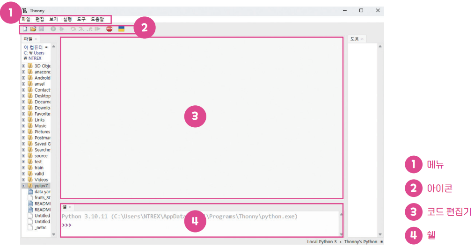Screen dimensions: 474x247
Task: Click help panel scrollbar up arrow
Action: click(380, 47)
